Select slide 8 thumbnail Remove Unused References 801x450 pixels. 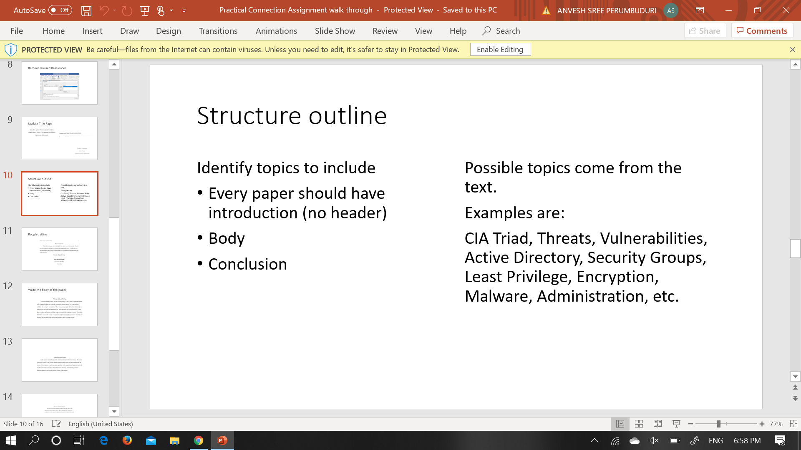point(60,82)
